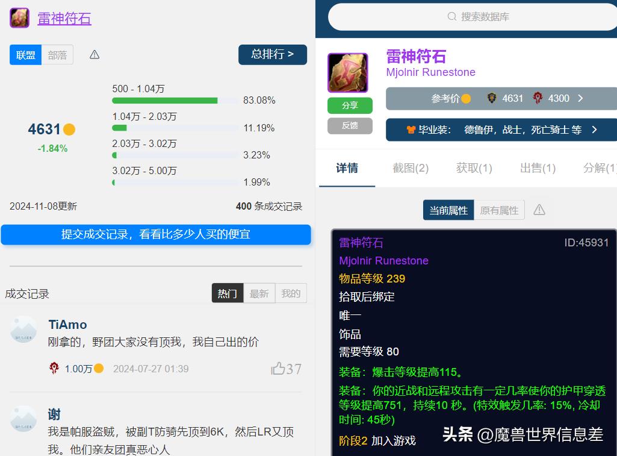Switch to the 截图(2) tab
The height and width of the screenshot is (456, 617).
tap(411, 168)
